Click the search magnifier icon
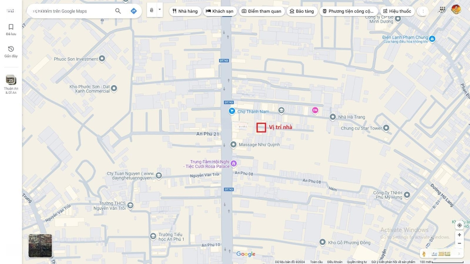 pyautogui.click(x=118, y=11)
